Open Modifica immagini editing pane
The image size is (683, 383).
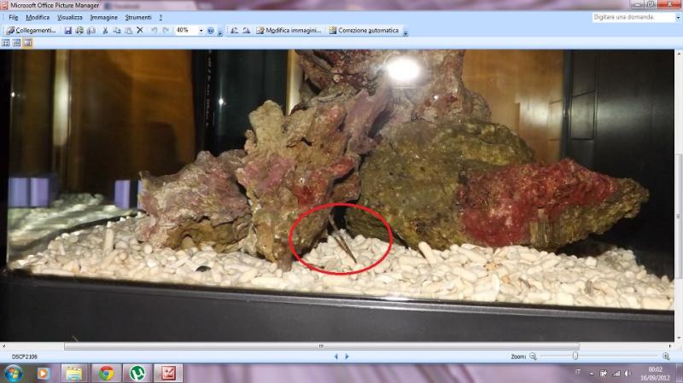tap(289, 31)
